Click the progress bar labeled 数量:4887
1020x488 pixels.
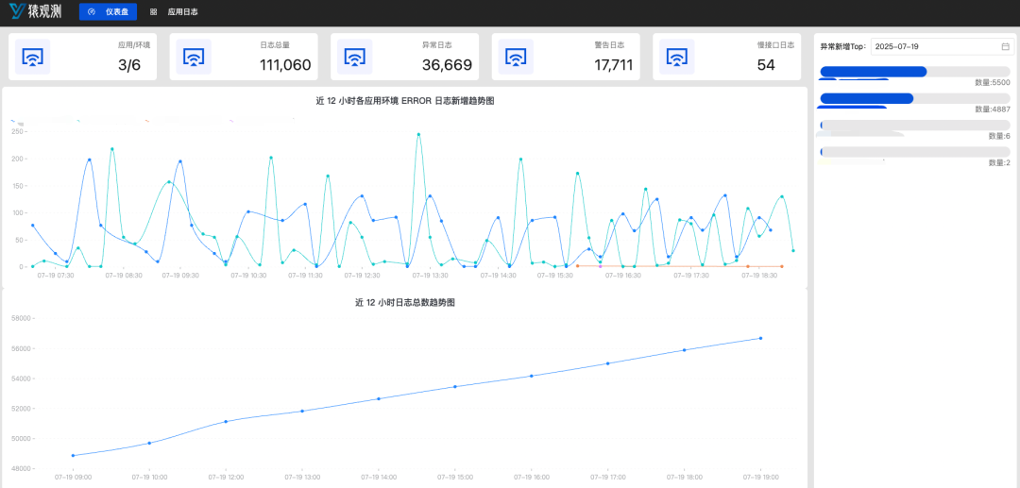click(x=915, y=98)
